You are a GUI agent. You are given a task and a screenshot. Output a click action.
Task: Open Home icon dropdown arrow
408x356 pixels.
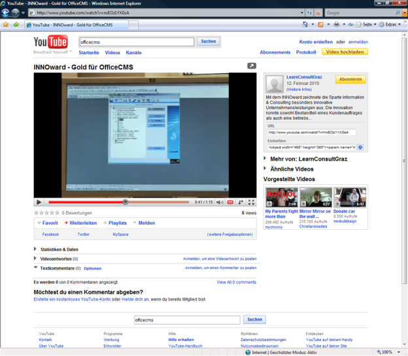point(313,24)
